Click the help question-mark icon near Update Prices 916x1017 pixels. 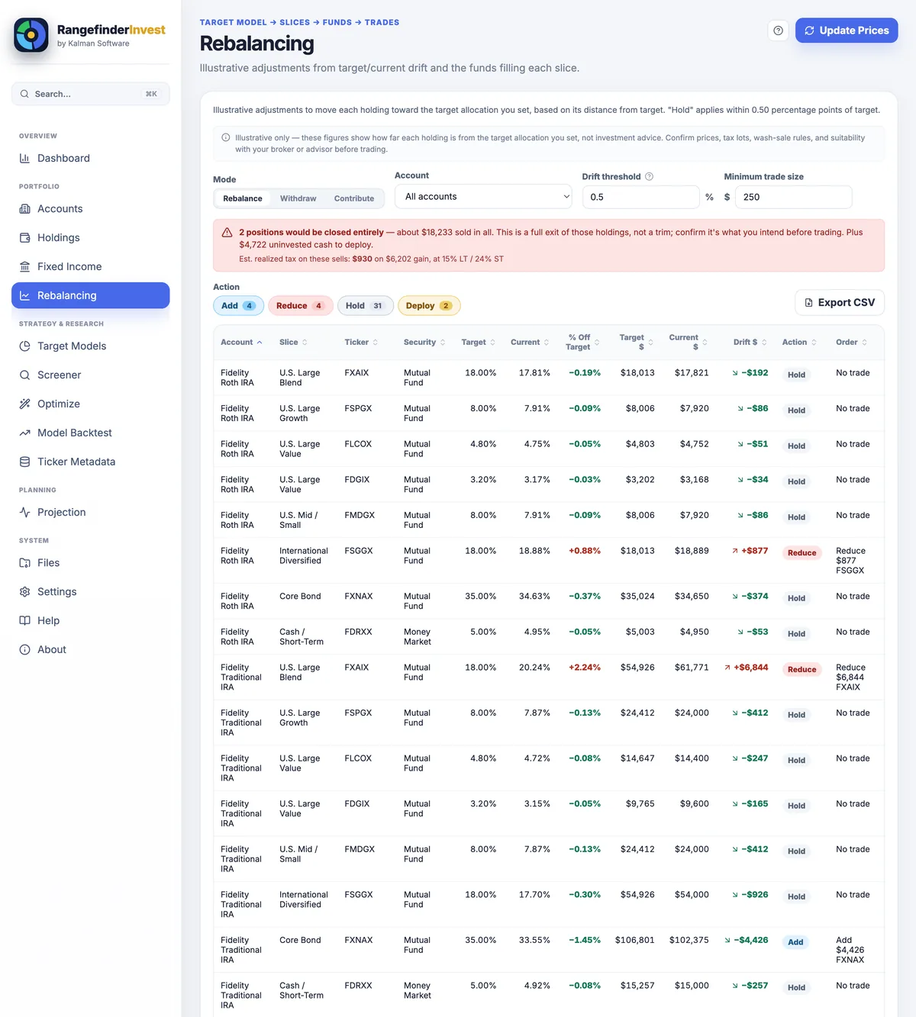778,31
